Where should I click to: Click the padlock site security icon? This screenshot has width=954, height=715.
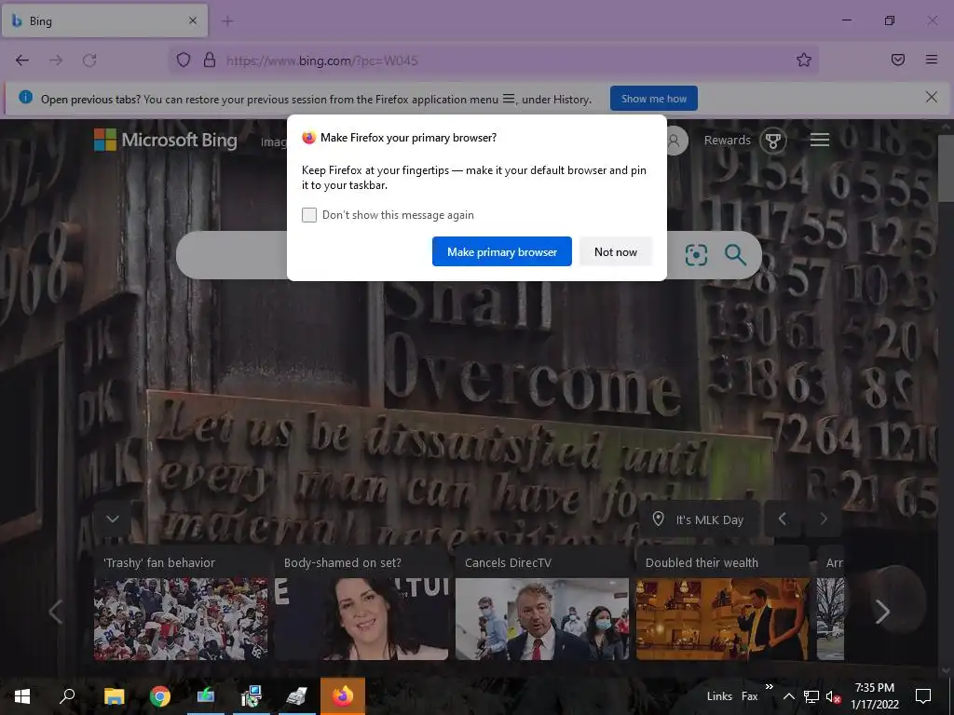point(210,61)
